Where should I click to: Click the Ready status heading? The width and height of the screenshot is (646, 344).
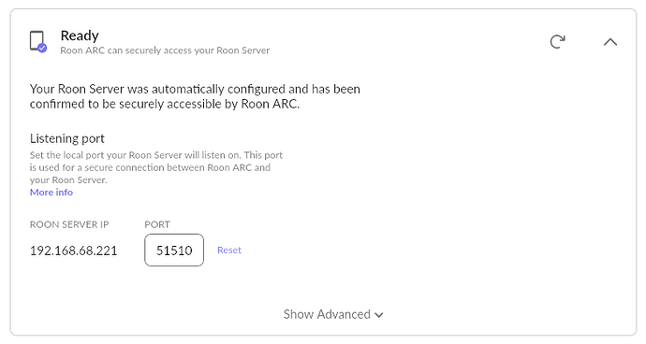pyautogui.click(x=80, y=36)
